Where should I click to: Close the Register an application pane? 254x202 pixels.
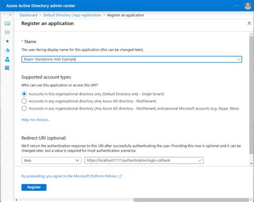tap(249, 23)
